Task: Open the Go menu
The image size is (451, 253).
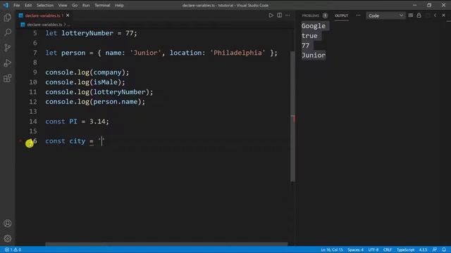Action: click(x=75, y=5)
